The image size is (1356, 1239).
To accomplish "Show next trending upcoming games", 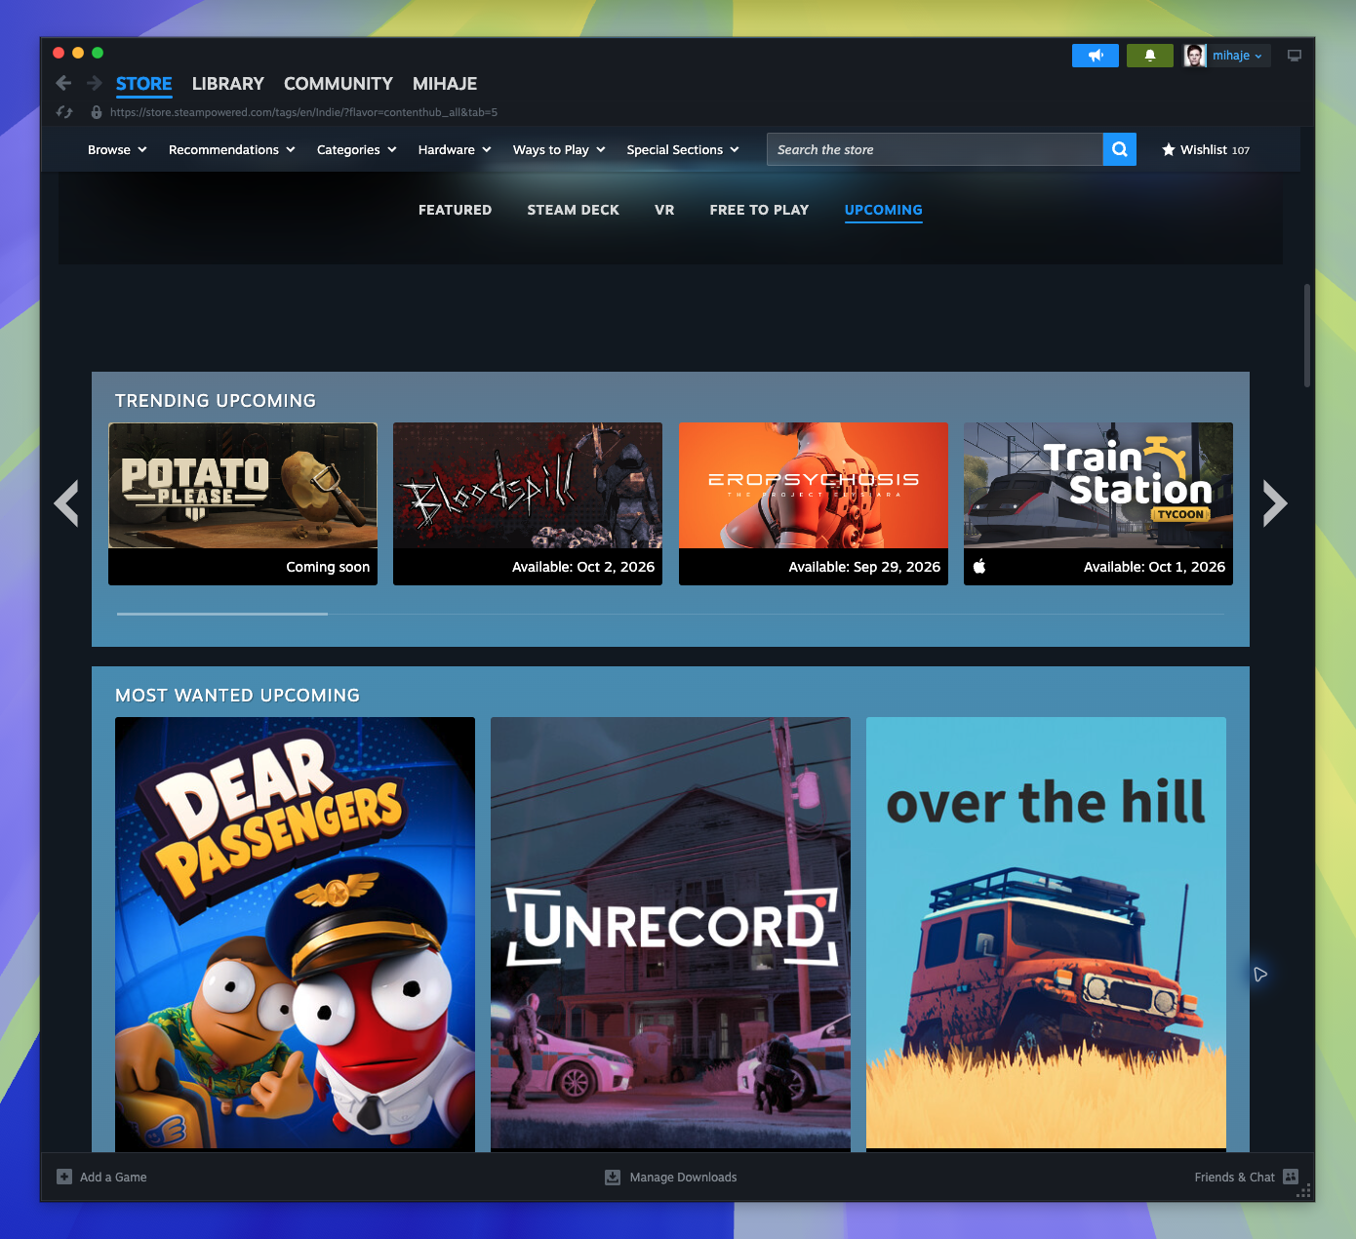I will coord(1275,503).
